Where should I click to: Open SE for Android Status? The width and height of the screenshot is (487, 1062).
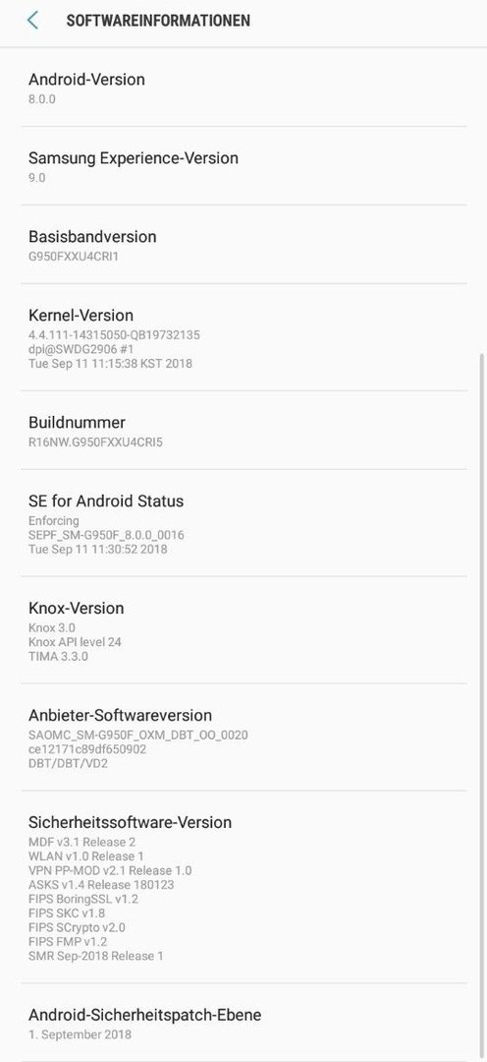(243, 523)
